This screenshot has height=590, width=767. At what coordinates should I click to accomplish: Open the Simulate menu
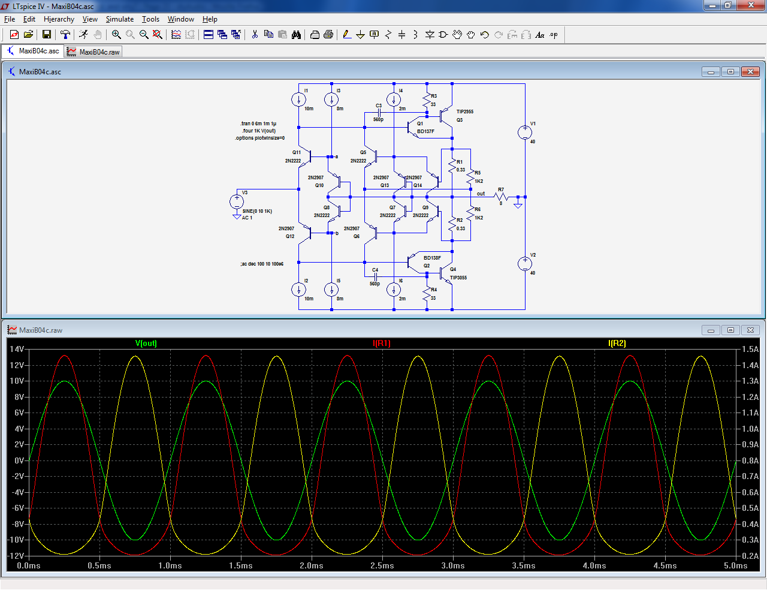pyautogui.click(x=120, y=19)
